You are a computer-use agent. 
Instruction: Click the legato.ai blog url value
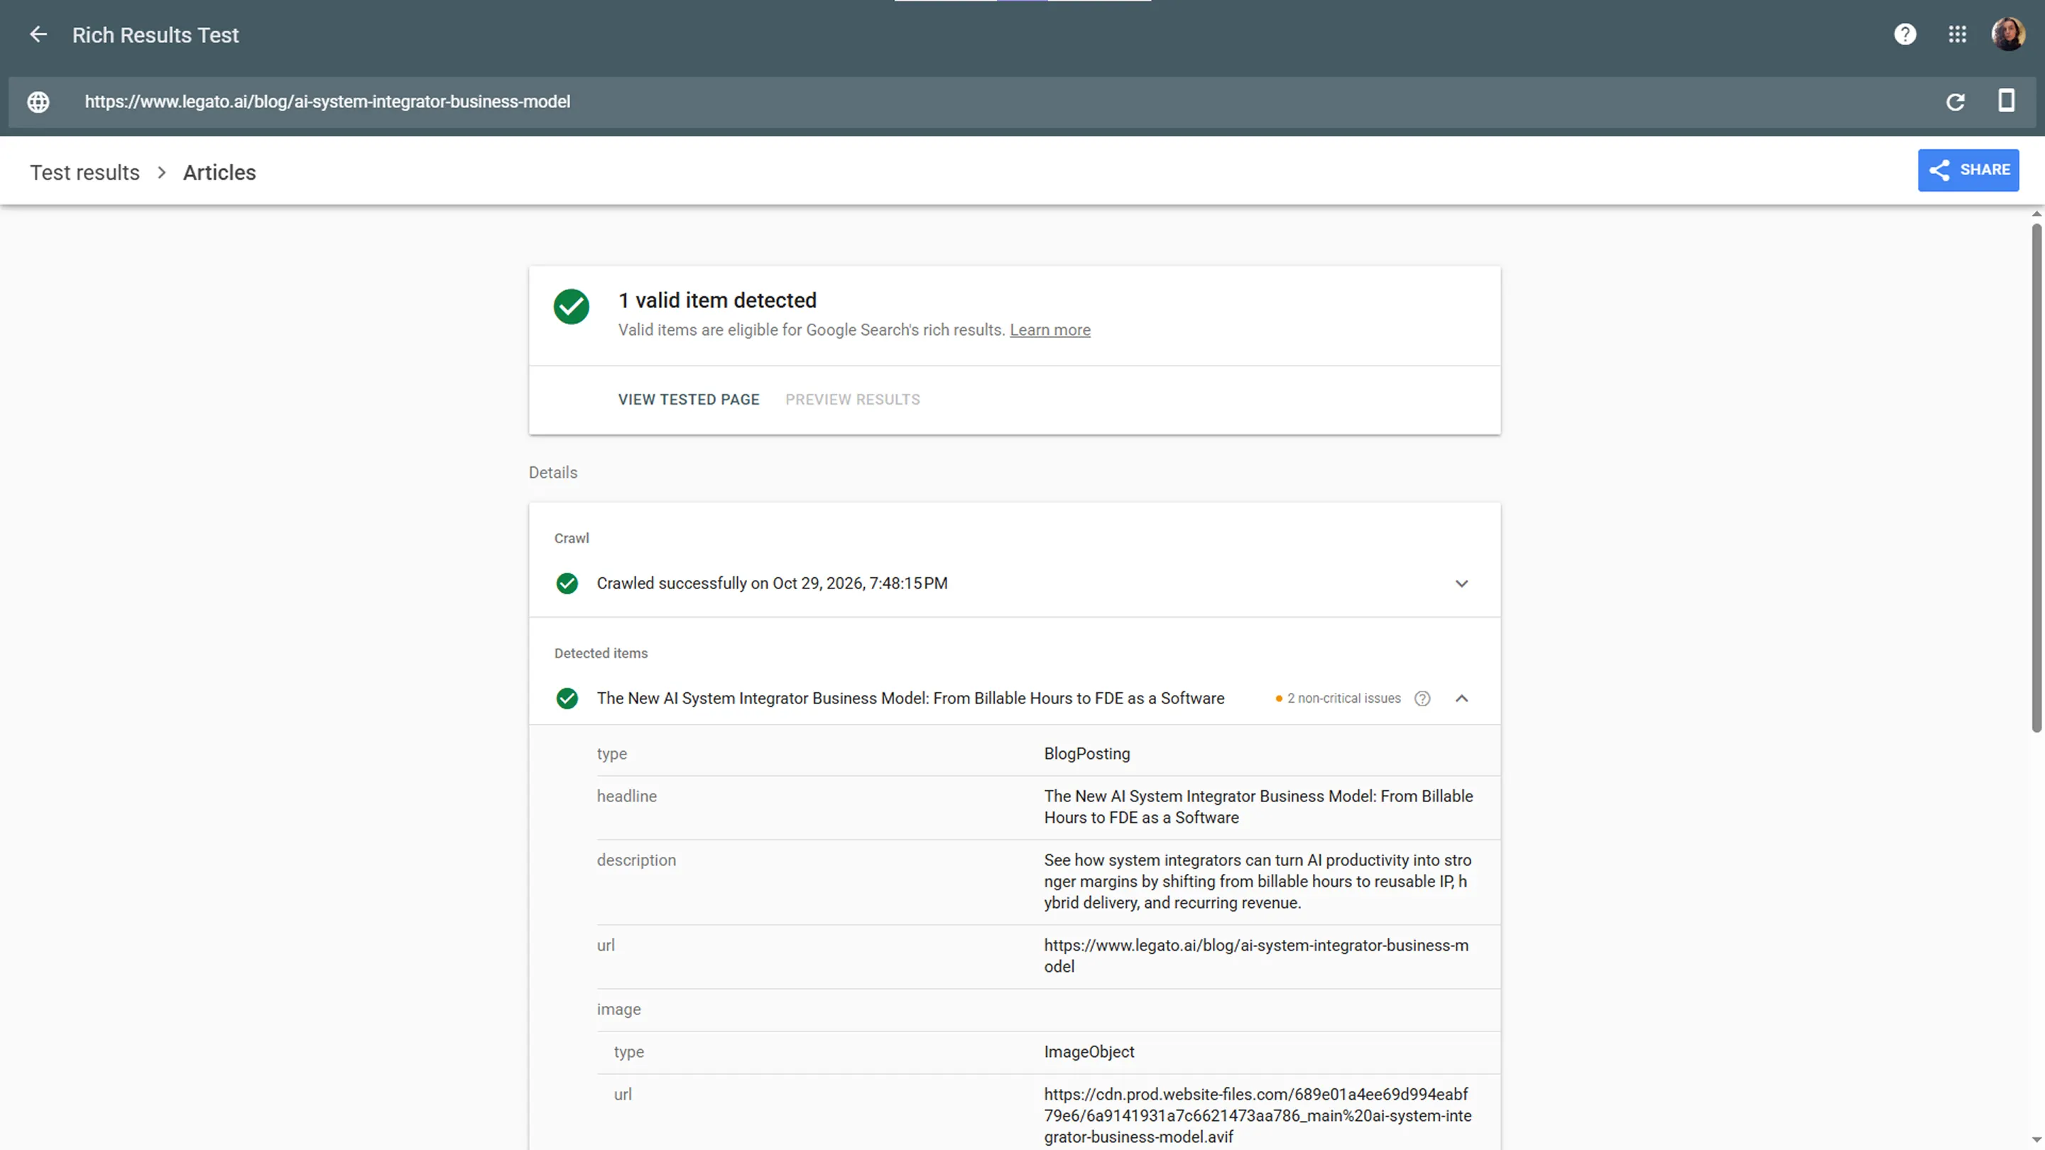1256,955
